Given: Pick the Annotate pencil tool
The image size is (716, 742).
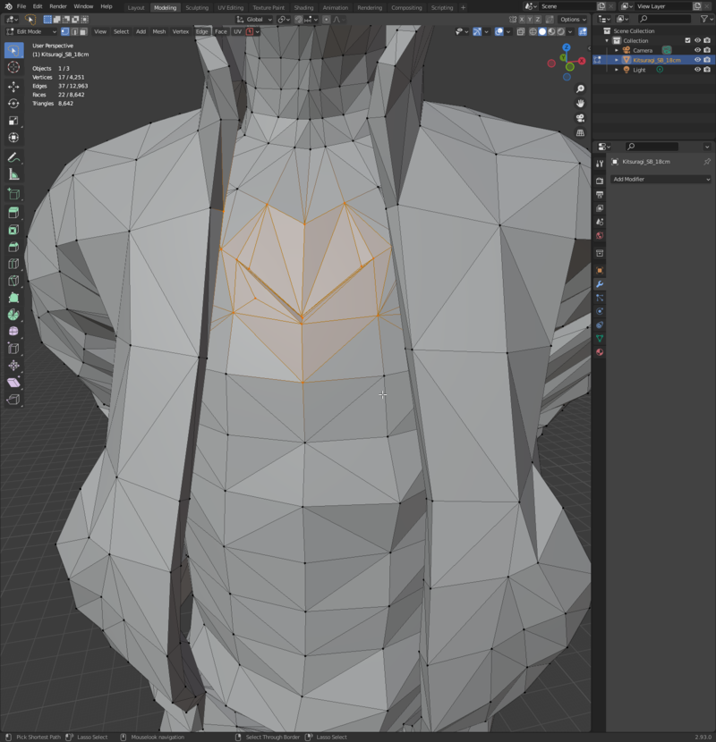Looking at the screenshot, I should point(13,157).
